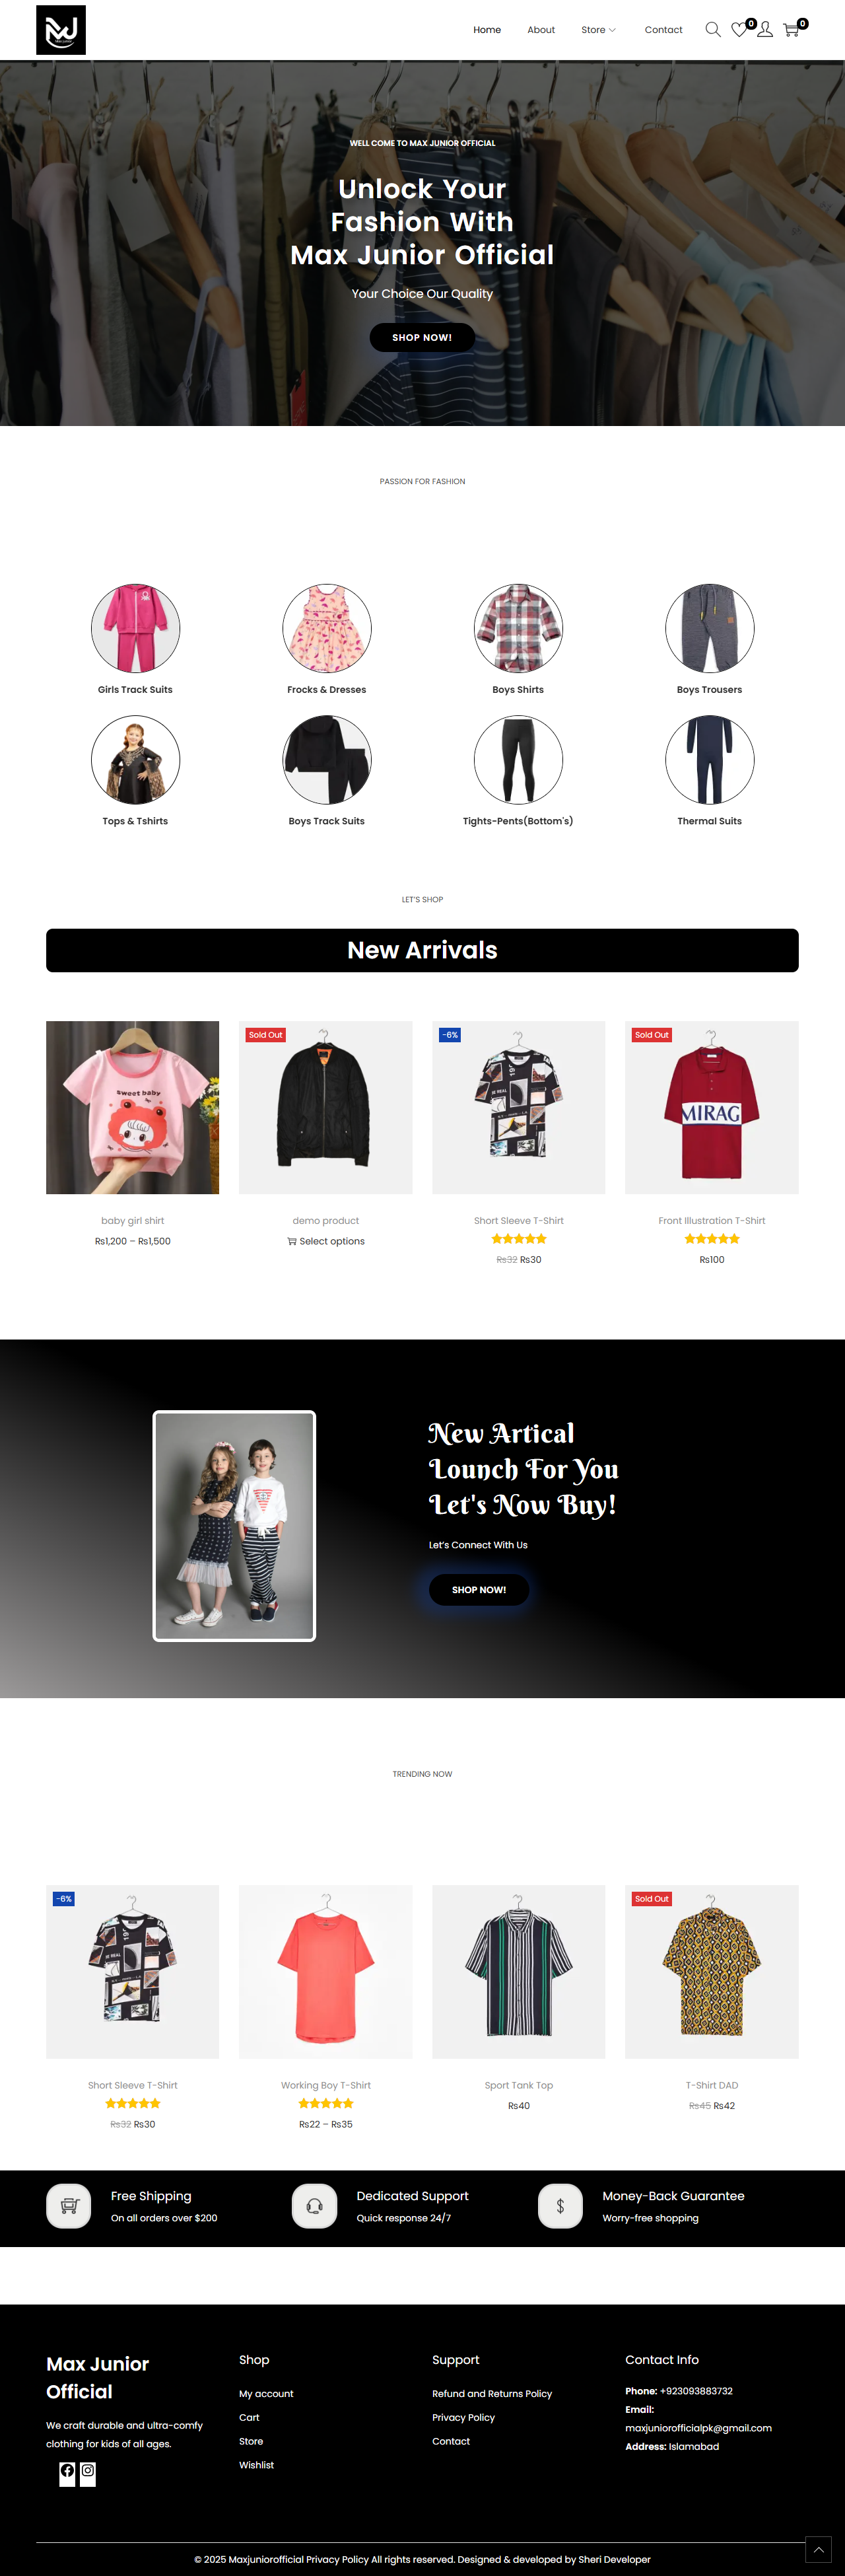Screen dimensions: 845x2576
Task: Click the back-to-top arrow button
Action: pyautogui.click(x=818, y=2549)
